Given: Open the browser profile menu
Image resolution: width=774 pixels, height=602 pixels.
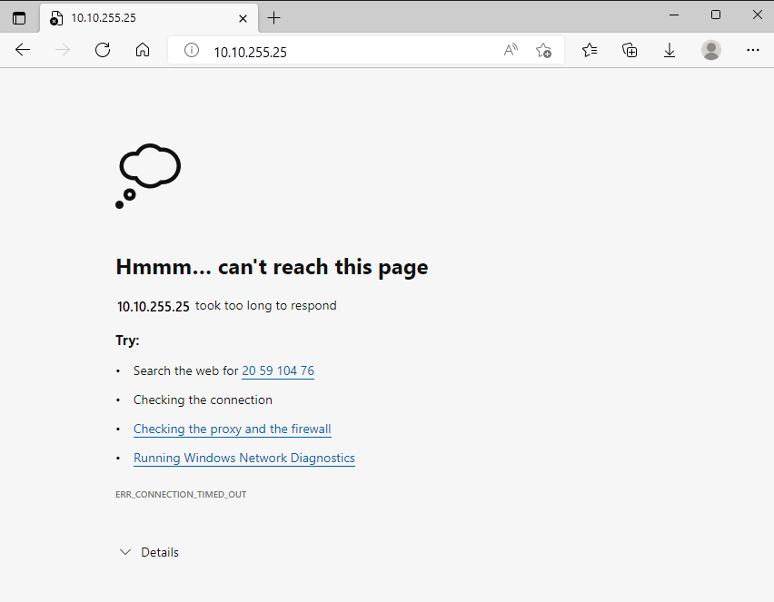Looking at the screenshot, I should [x=711, y=50].
